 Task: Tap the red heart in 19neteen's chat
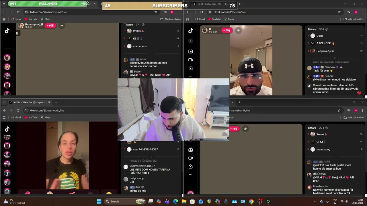359,93
